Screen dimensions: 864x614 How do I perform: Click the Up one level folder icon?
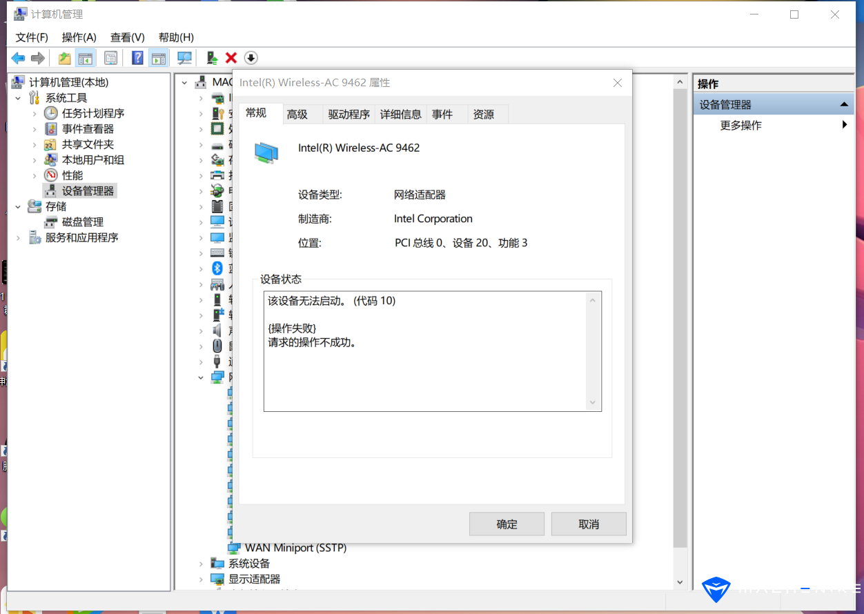coord(64,58)
